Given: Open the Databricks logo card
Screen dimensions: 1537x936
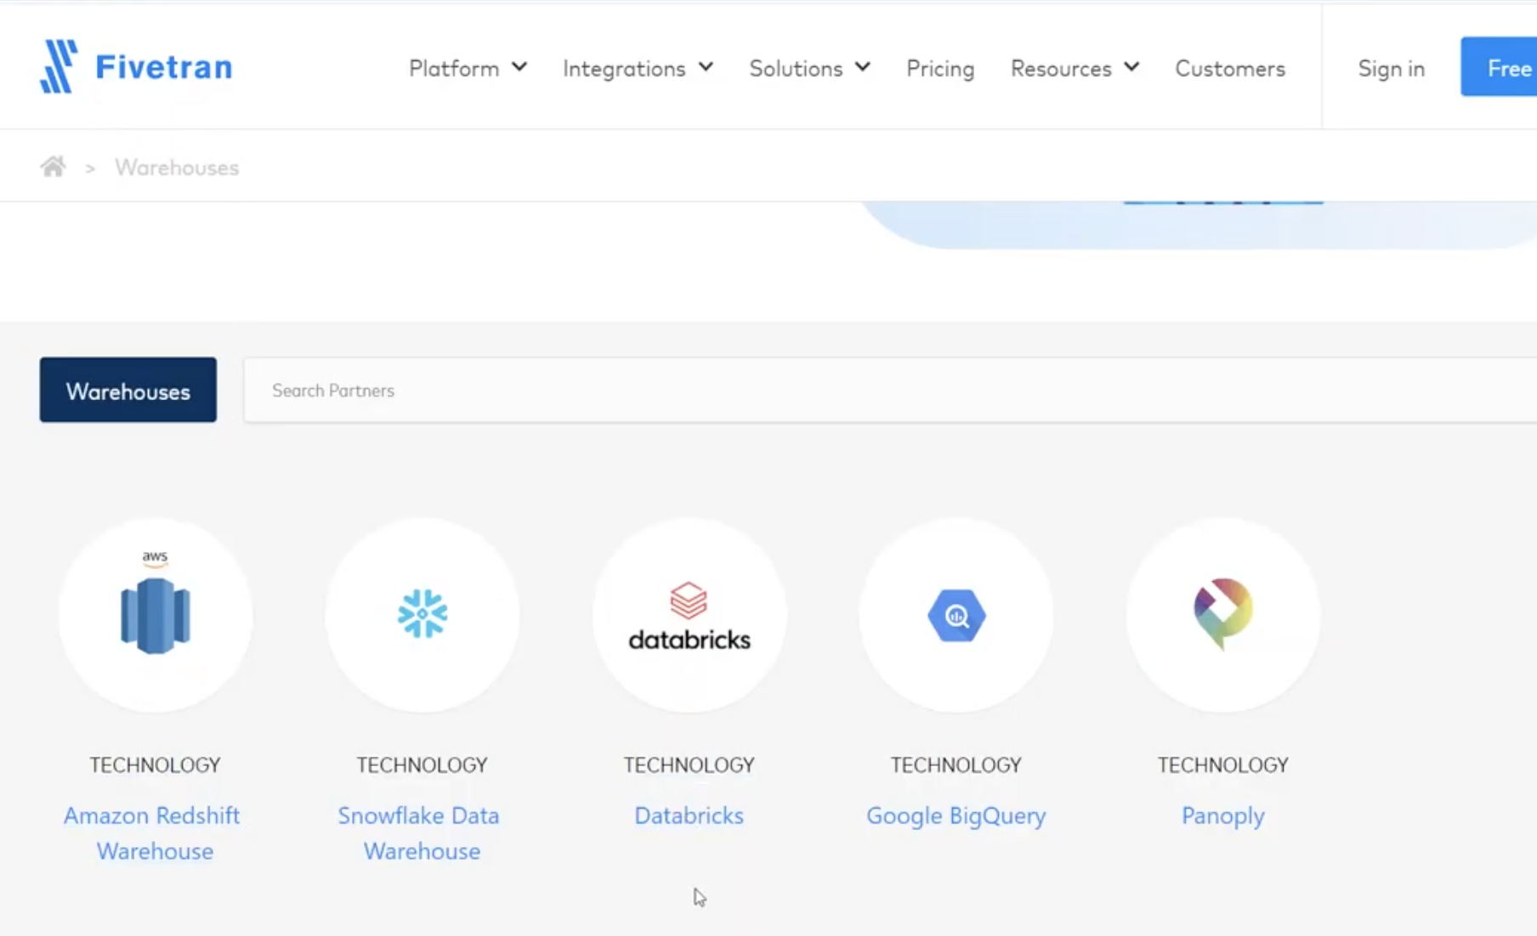Looking at the screenshot, I should [x=689, y=615].
